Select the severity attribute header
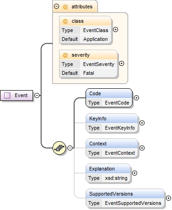 pos(88,55)
